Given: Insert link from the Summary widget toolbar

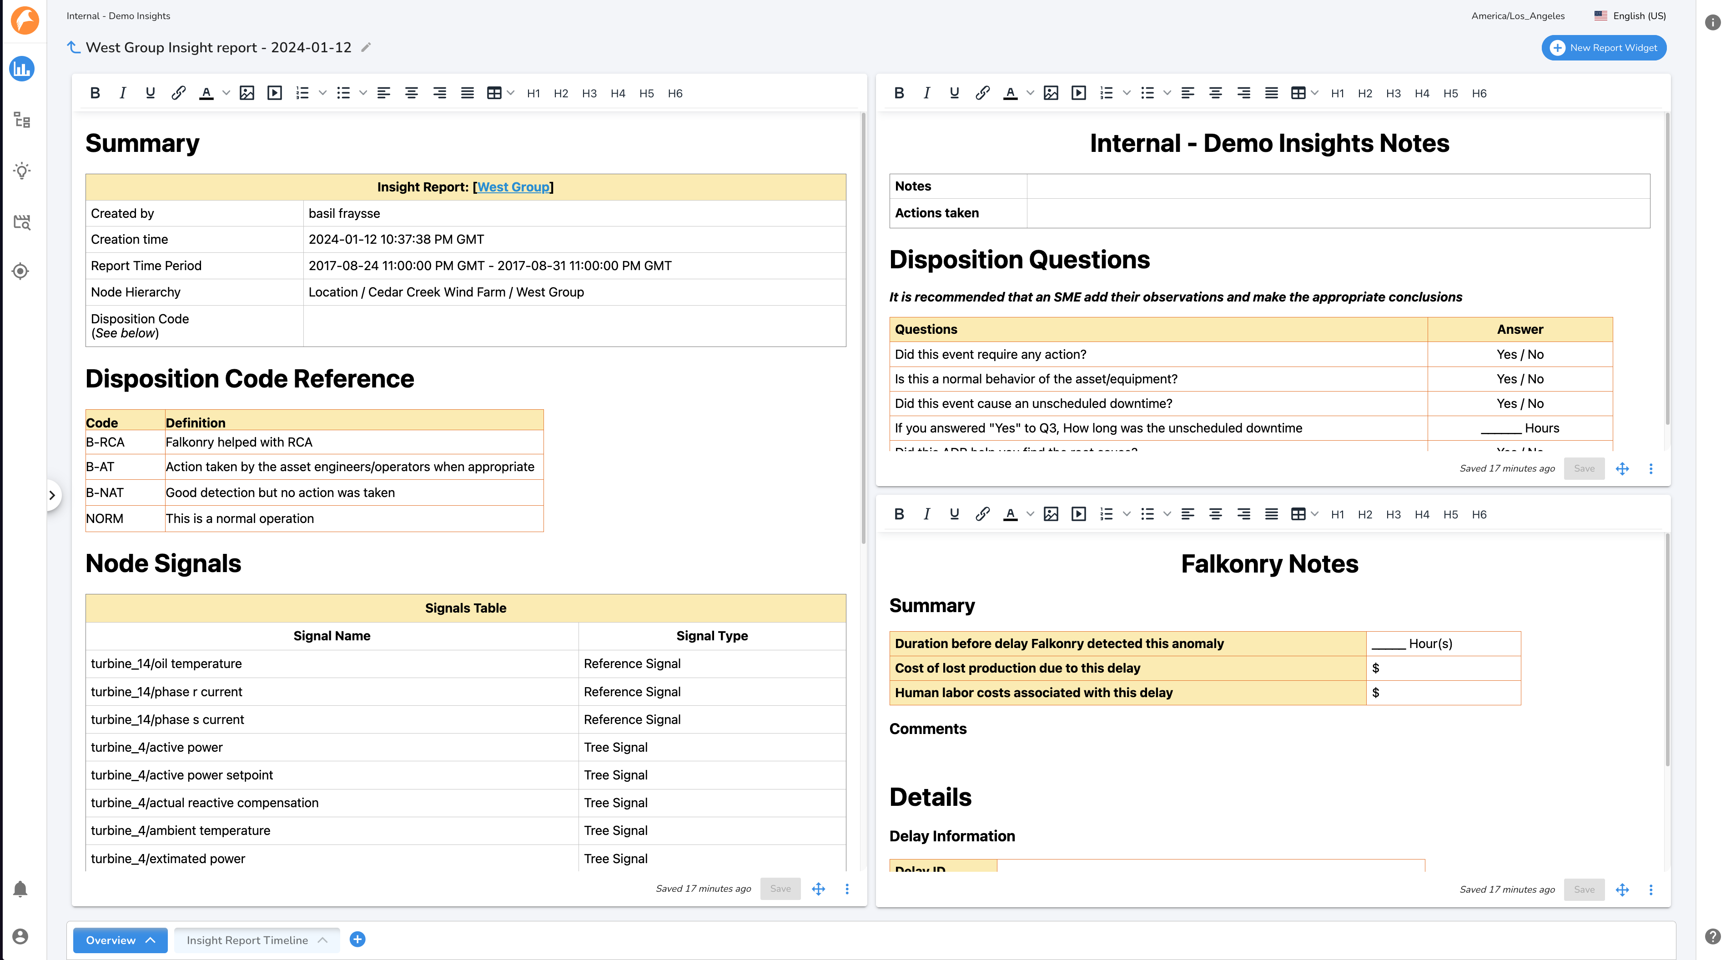Looking at the screenshot, I should (x=178, y=93).
